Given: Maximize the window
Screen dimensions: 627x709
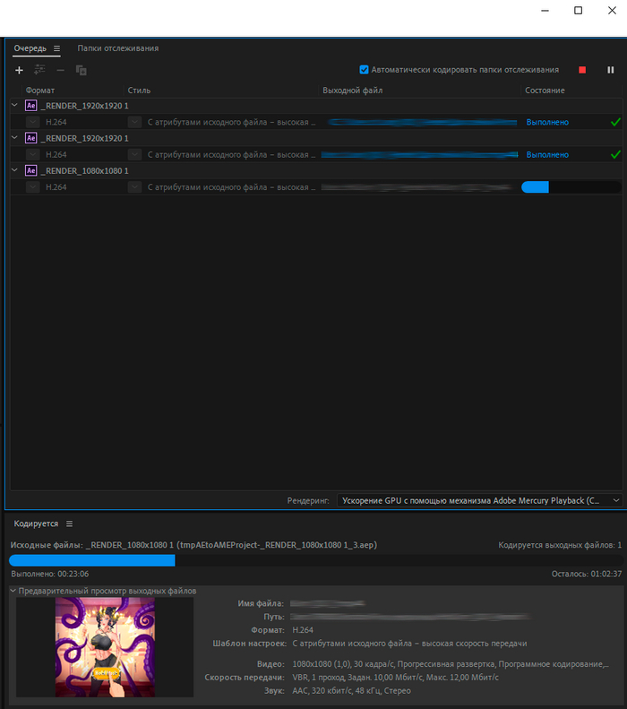Looking at the screenshot, I should coord(578,11).
